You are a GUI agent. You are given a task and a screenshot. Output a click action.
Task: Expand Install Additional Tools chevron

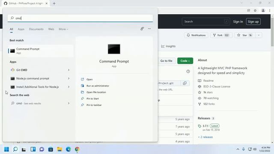(x=68, y=87)
